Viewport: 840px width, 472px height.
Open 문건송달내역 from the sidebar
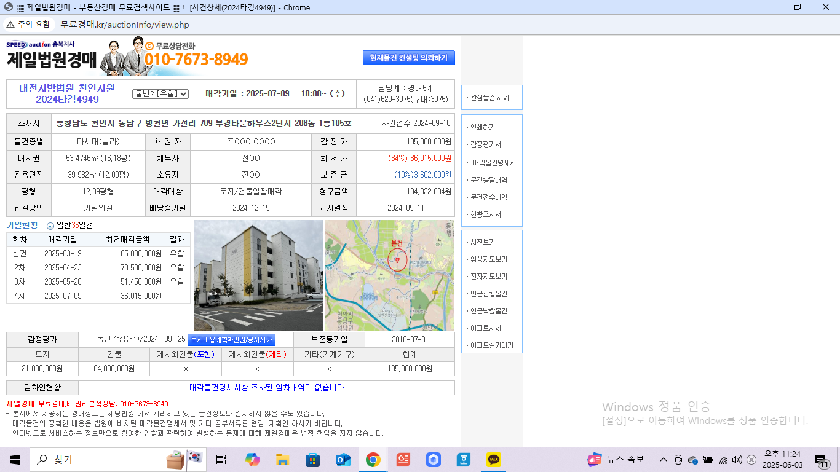tap(488, 180)
